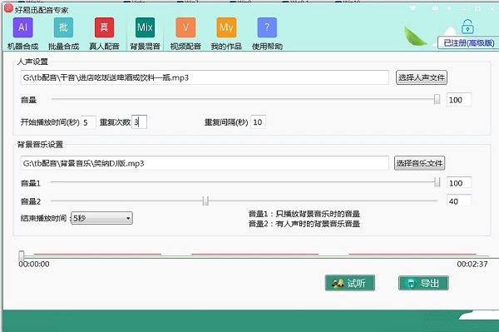
Task: Open the skin (shirt) icon in title bar
Action: (x=413, y=8)
